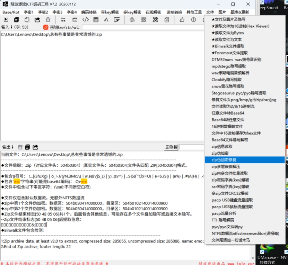Click the thumbs-up like icon
Image resolution: width=288 pixels, height=265 pixels.
pos(182,20)
